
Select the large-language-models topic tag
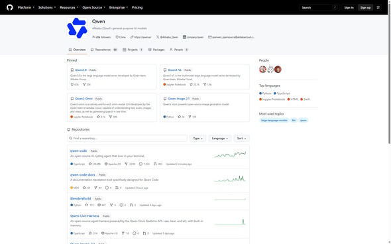(x=274, y=120)
